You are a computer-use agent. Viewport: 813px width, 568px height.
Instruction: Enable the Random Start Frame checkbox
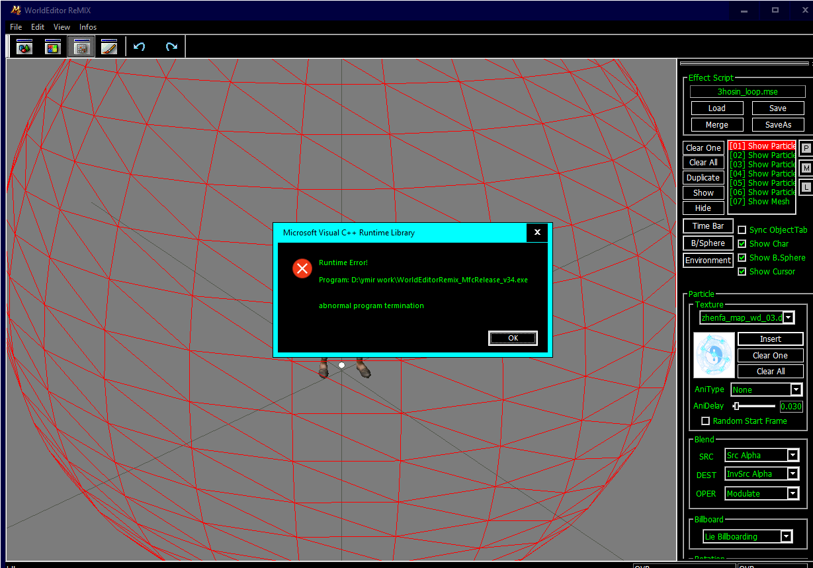[705, 421]
